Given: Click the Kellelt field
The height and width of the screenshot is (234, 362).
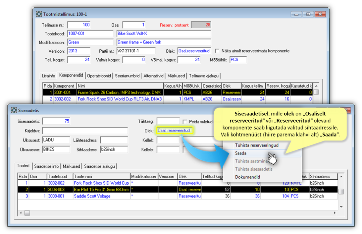Looking at the screenshot, I should [x=168, y=140].
